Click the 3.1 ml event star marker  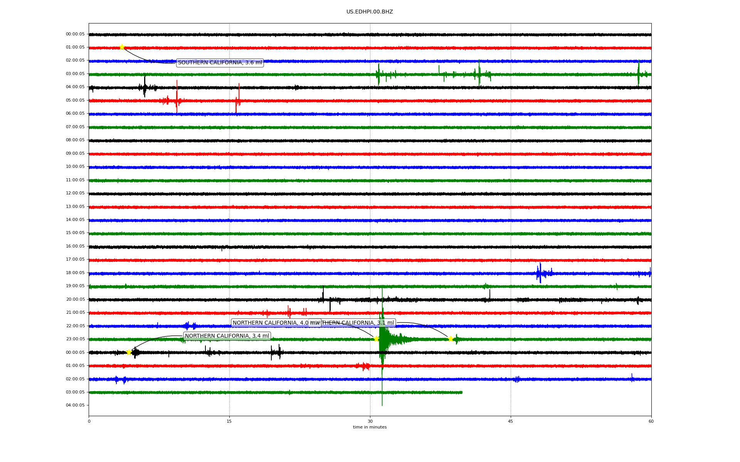point(450,339)
